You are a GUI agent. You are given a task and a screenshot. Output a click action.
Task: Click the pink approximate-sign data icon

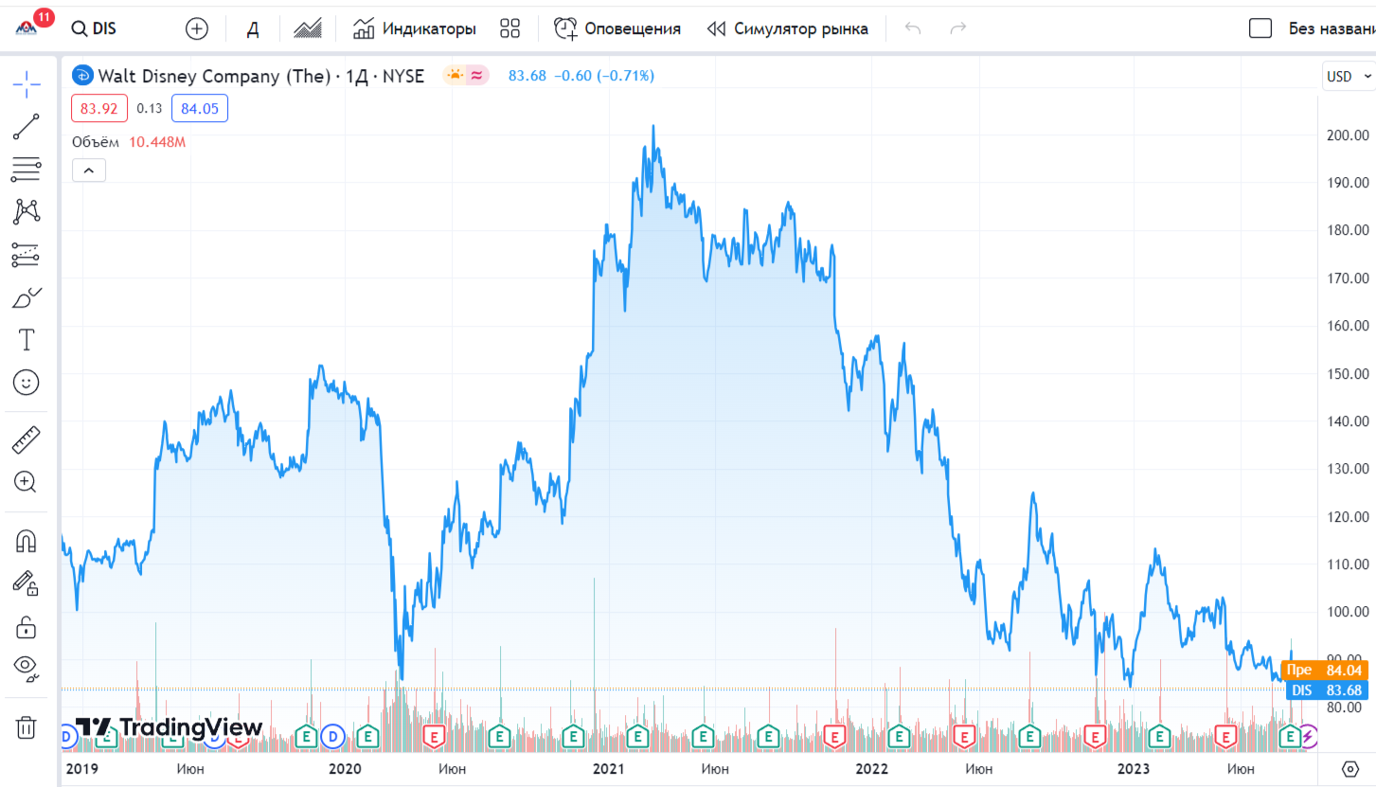coord(477,76)
